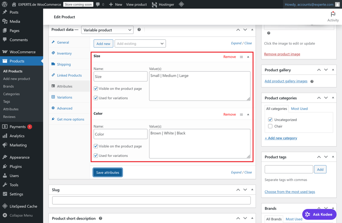Image resolution: width=342 pixels, height=223 pixels.
Task: Click Remove product image link
Action: (282, 54)
